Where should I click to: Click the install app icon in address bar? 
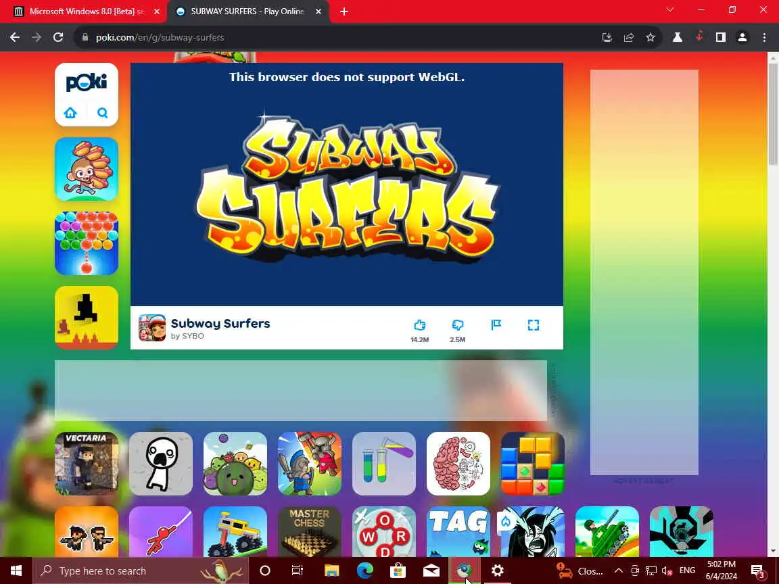pyautogui.click(x=607, y=37)
